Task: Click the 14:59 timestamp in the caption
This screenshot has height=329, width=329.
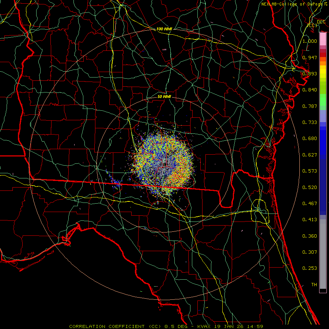Action: click(x=256, y=326)
